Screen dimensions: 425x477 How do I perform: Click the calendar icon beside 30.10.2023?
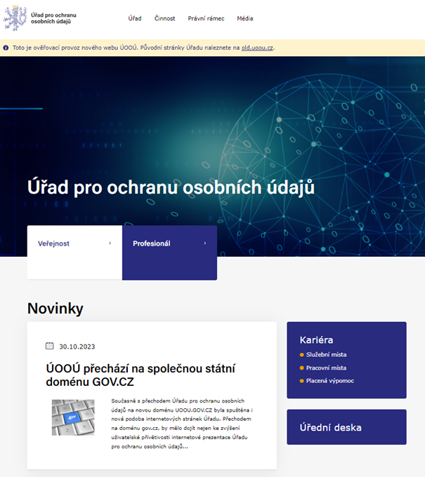[x=49, y=346]
